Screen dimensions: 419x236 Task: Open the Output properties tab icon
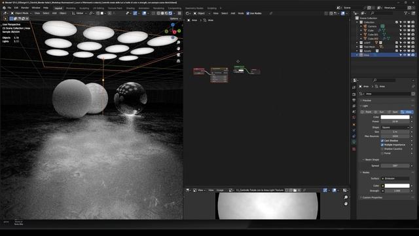[354, 100]
